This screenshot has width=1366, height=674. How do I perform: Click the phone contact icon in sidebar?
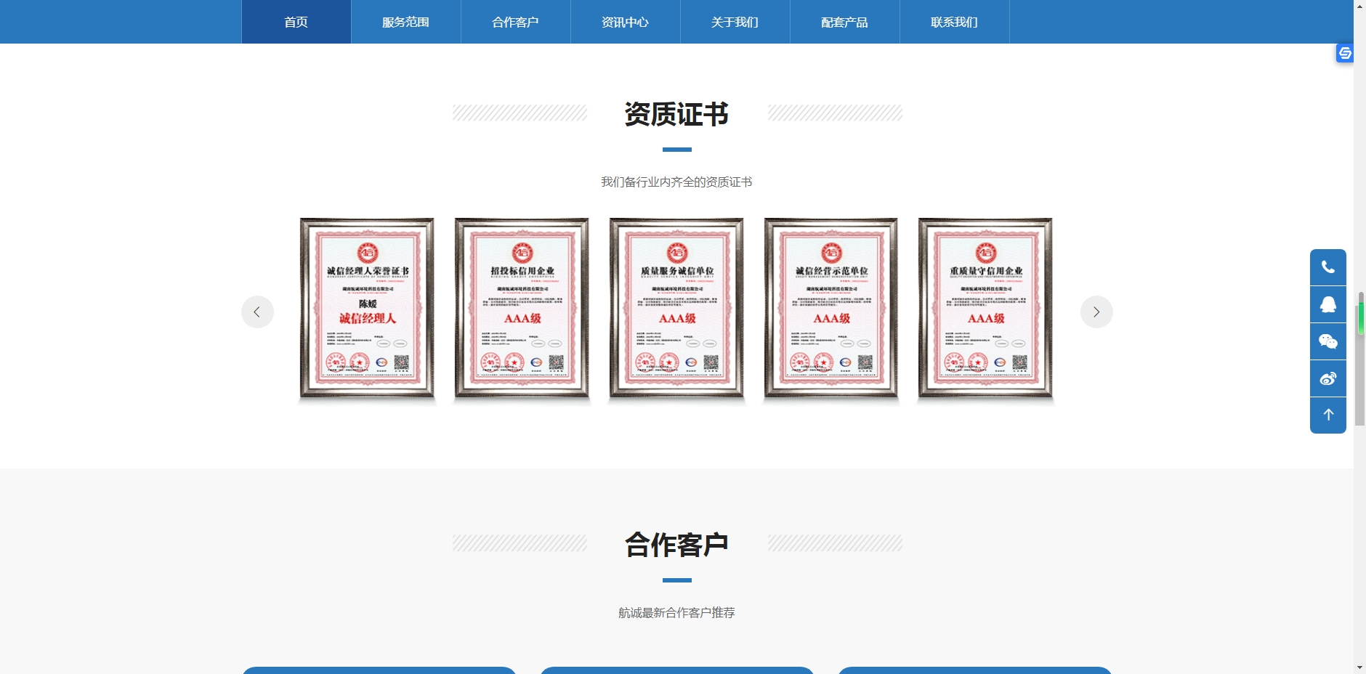[1327, 267]
